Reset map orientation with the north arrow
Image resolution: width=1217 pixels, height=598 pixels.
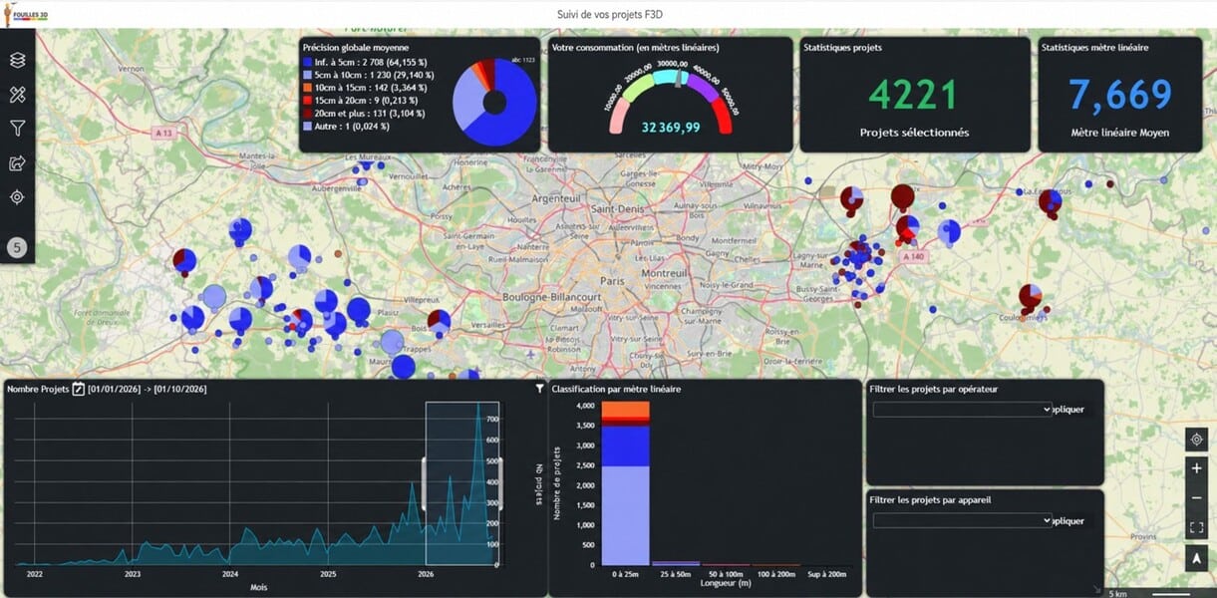[x=1197, y=558]
